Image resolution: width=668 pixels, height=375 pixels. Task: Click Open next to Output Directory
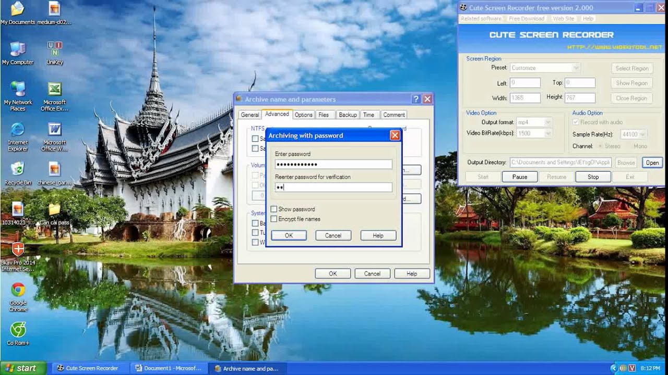652,162
